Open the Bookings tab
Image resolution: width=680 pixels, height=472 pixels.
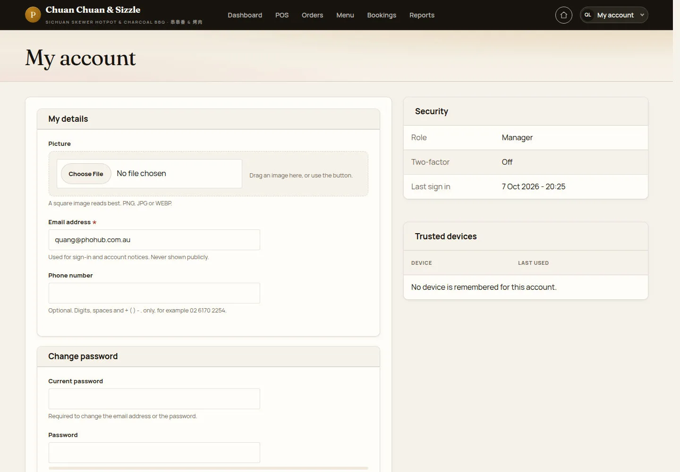pos(382,15)
